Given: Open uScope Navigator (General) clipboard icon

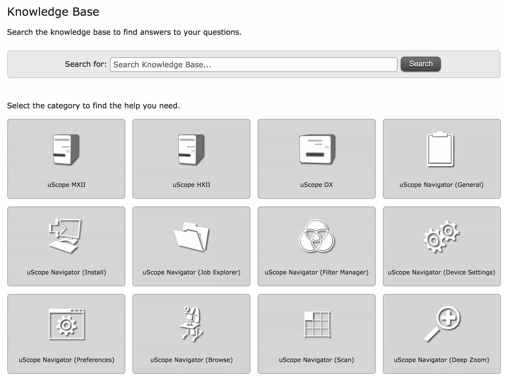Looking at the screenshot, I should (441, 149).
